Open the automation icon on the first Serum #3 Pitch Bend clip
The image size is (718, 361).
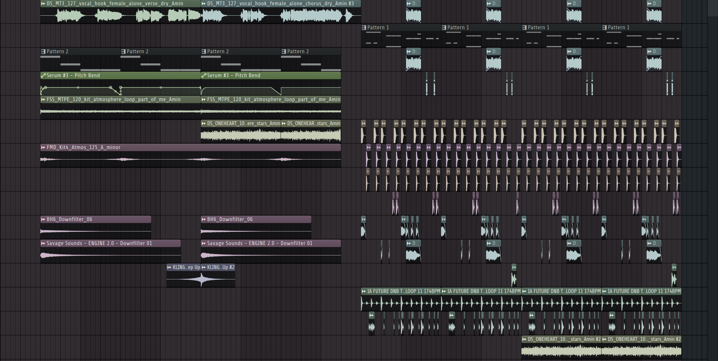click(x=43, y=76)
